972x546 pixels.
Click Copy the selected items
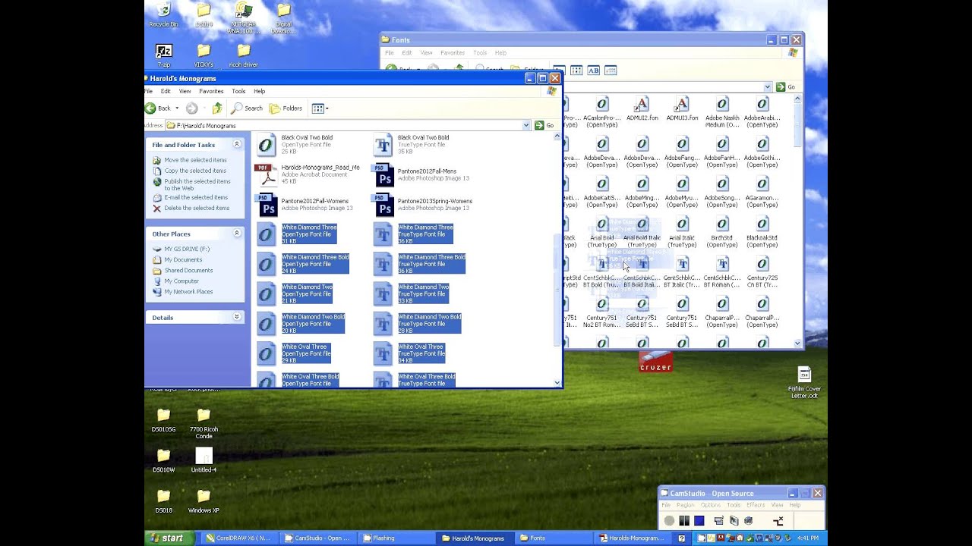(195, 171)
